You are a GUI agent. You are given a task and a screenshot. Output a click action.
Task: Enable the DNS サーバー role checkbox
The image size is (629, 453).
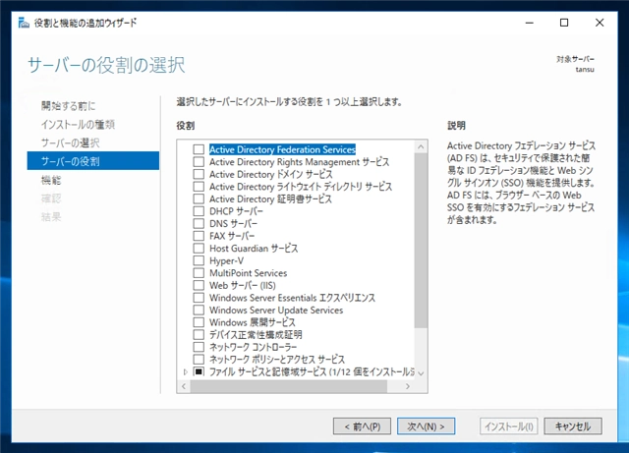[x=199, y=223]
